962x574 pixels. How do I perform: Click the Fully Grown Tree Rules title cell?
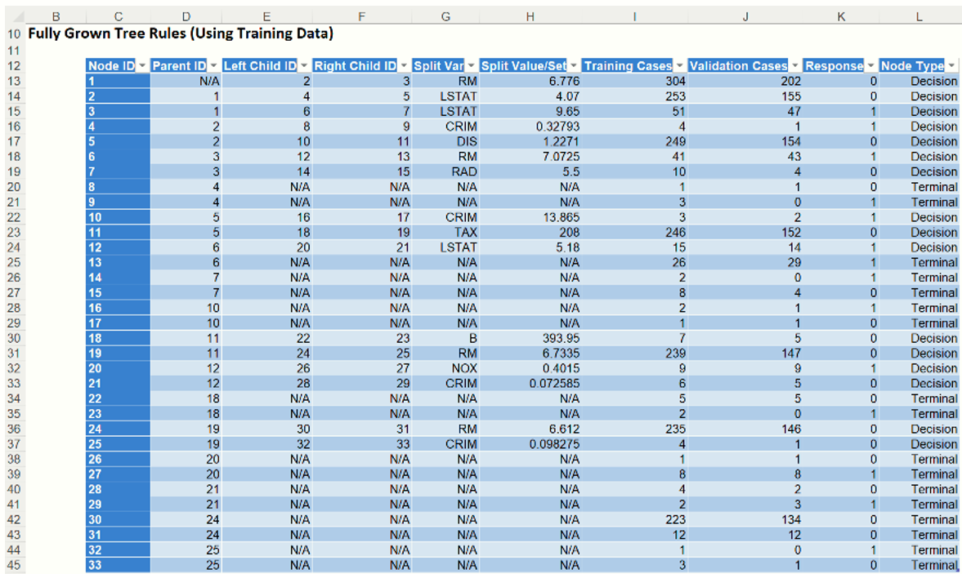pos(180,34)
